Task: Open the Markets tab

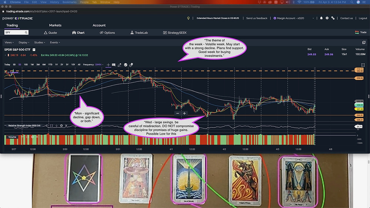Action: pos(55,25)
